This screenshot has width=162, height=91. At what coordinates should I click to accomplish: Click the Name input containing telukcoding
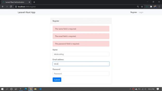tap(81, 54)
